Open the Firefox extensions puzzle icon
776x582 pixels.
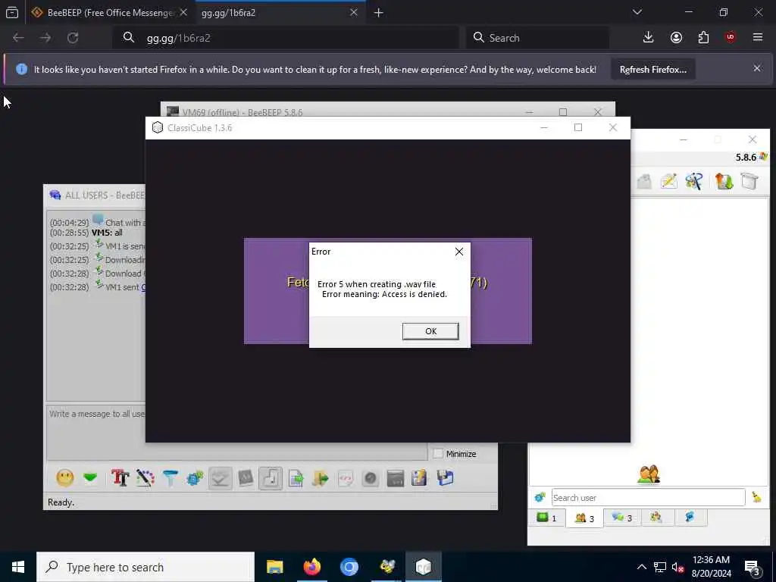point(703,38)
